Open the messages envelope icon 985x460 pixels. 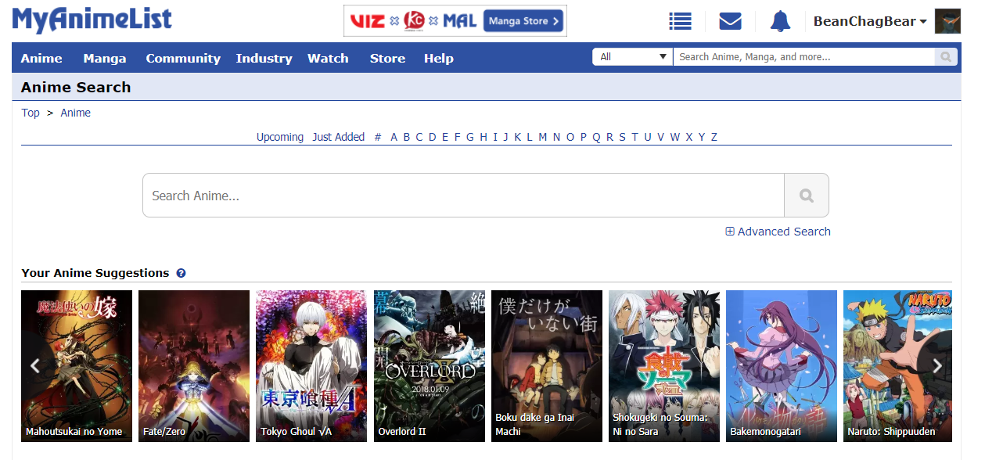[x=730, y=21]
